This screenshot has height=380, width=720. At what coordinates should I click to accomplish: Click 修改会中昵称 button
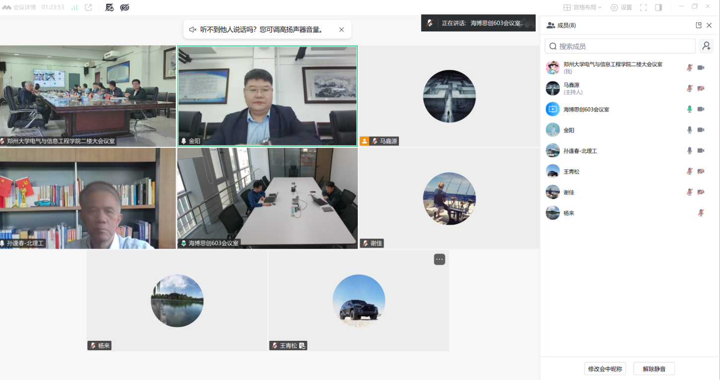605,369
